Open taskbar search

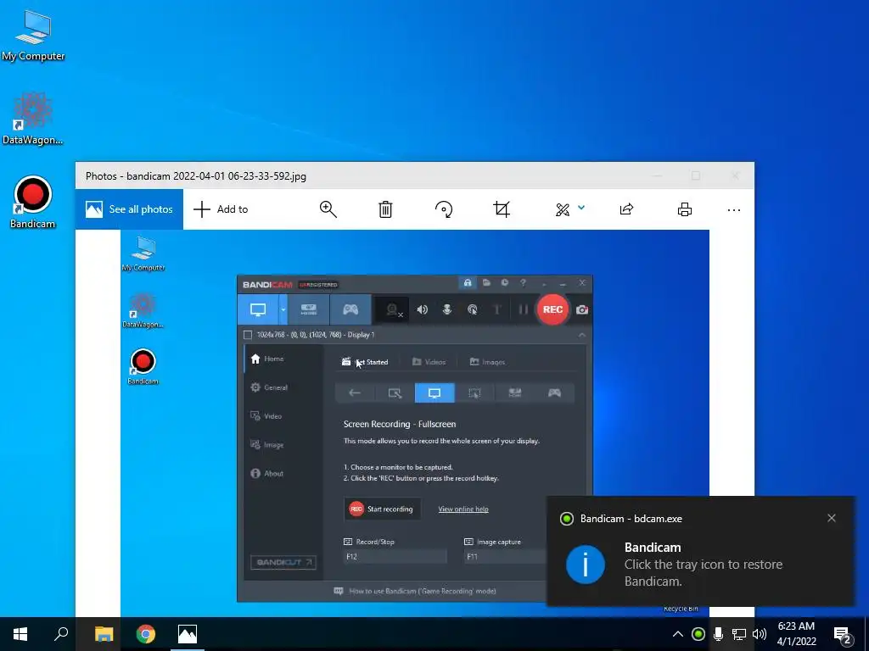pyautogui.click(x=61, y=634)
